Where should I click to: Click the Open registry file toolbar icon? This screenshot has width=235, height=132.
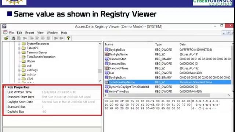(6, 38)
